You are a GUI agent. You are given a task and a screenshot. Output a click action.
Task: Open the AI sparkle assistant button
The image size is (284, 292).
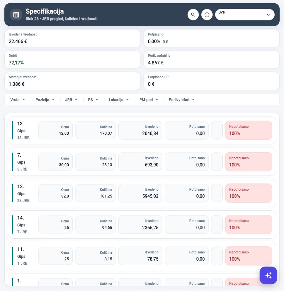click(268, 275)
